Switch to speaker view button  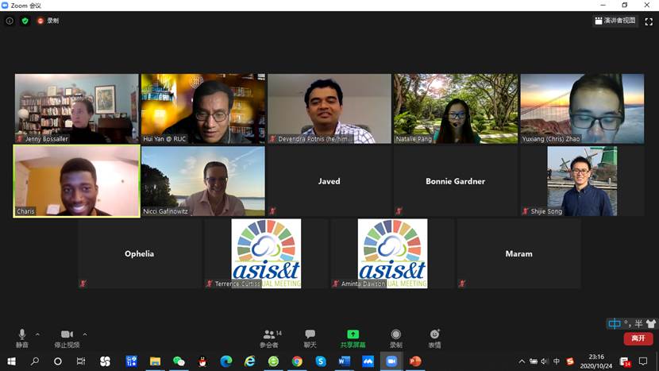615,21
